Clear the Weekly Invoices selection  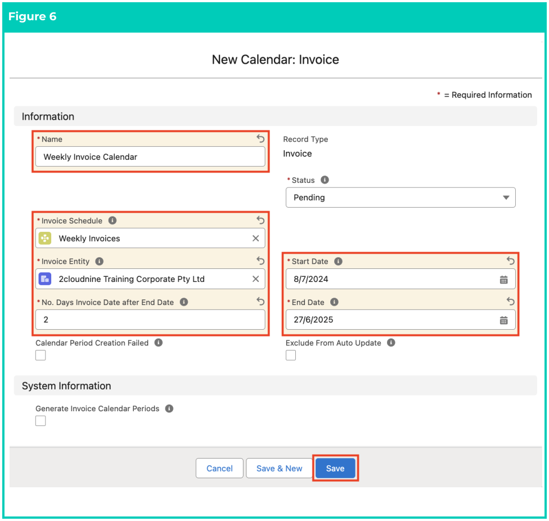click(x=255, y=239)
